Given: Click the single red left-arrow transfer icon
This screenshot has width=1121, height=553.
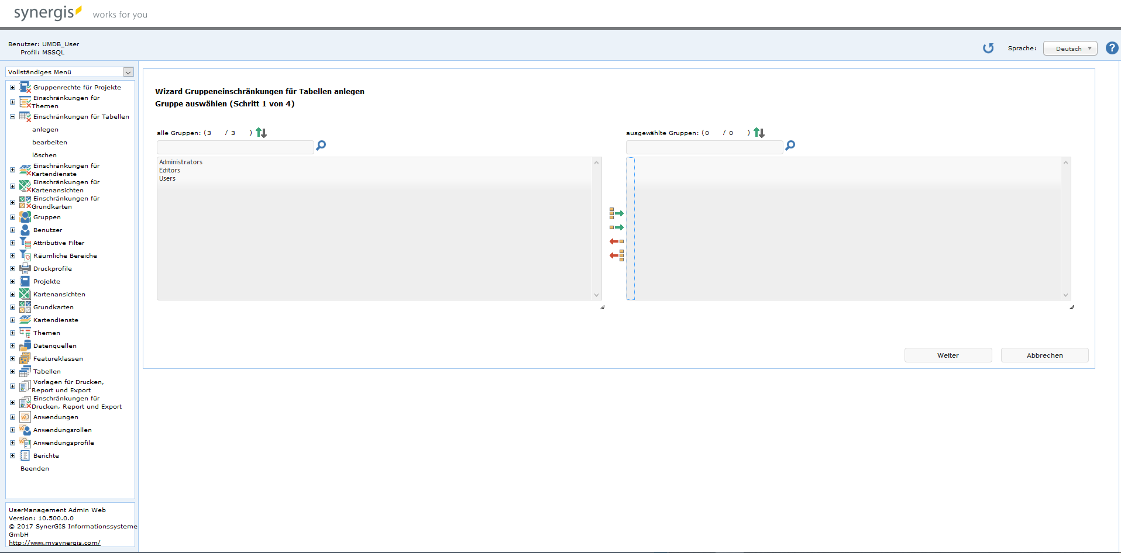Looking at the screenshot, I should pyautogui.click(x=617, y=241).
